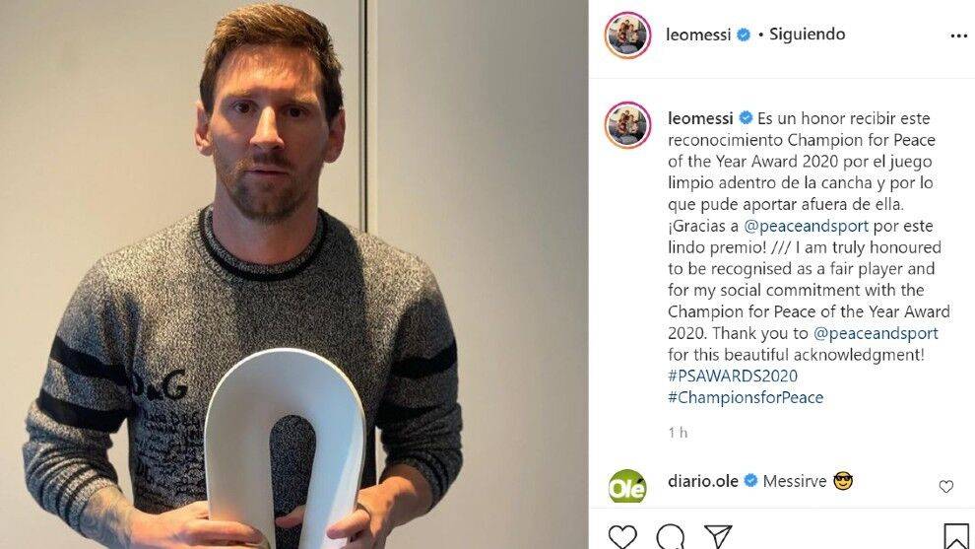Open the #PSAWARDS2020 hashtag
The height and width of the screenshot is (549, 975).
733,376
